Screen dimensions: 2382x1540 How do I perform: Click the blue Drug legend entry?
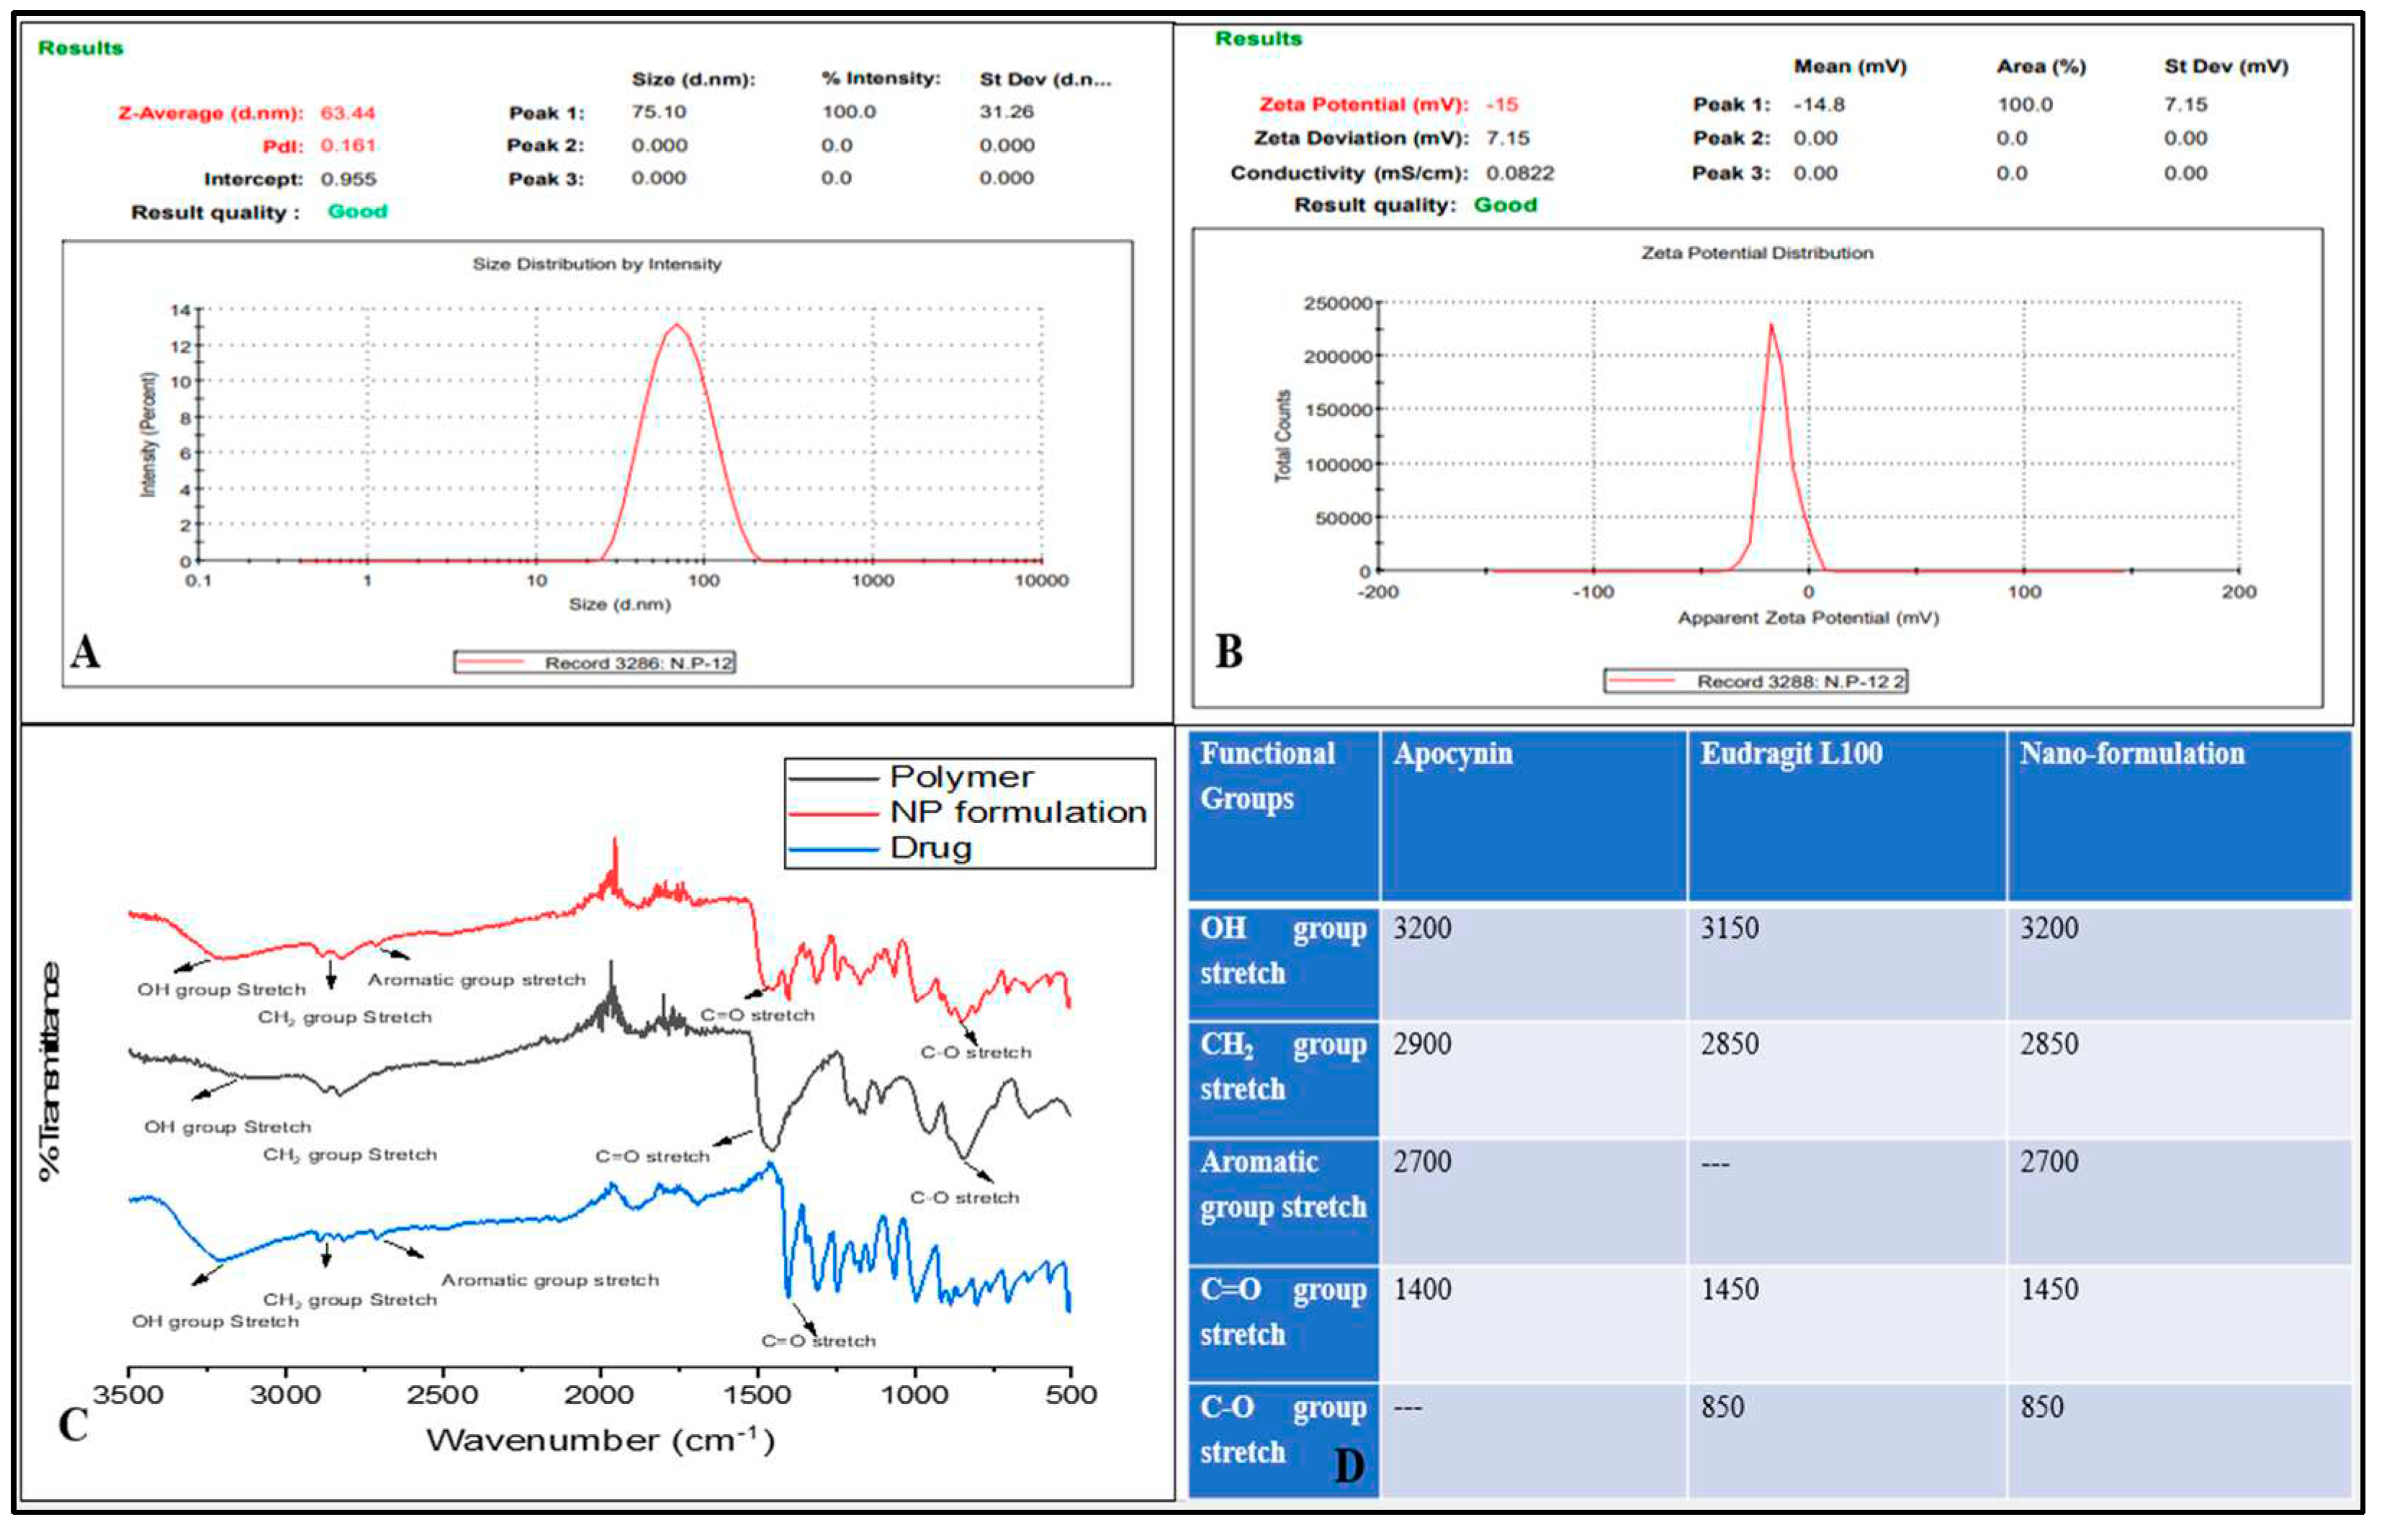(930, 848)
